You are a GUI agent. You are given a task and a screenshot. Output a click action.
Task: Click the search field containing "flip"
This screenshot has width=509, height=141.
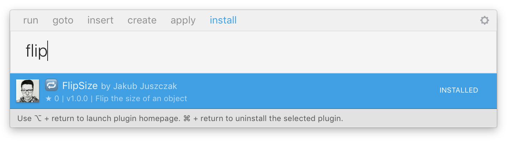(x=253, y=52)
